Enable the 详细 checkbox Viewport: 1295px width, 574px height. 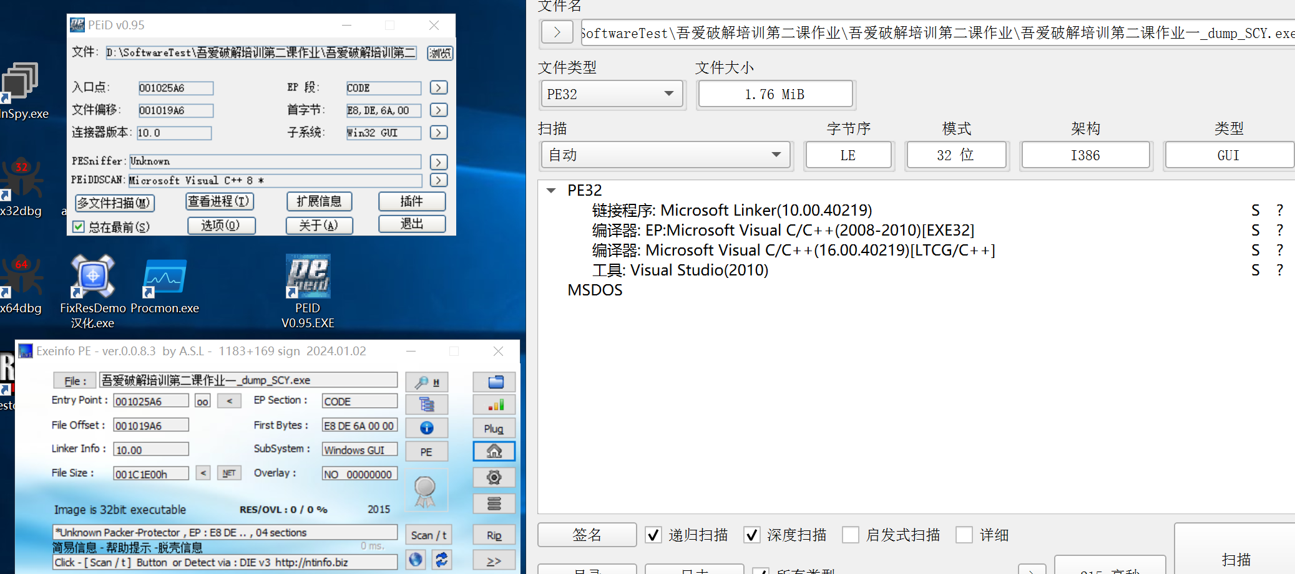[964, 535]
